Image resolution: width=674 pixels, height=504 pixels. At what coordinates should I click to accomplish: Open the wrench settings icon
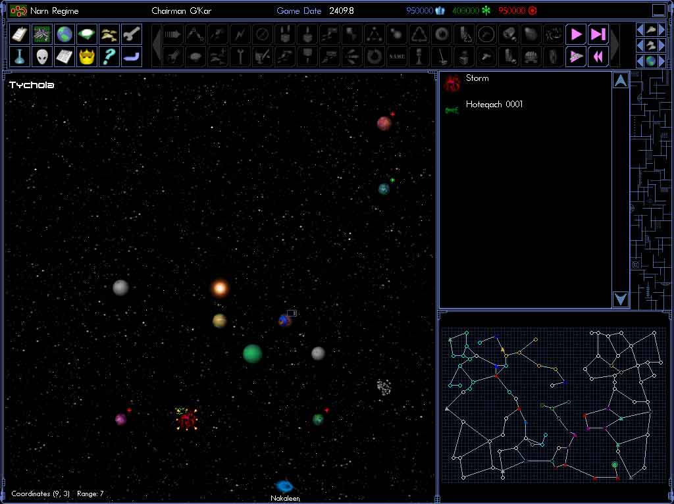tap(131, 34)
